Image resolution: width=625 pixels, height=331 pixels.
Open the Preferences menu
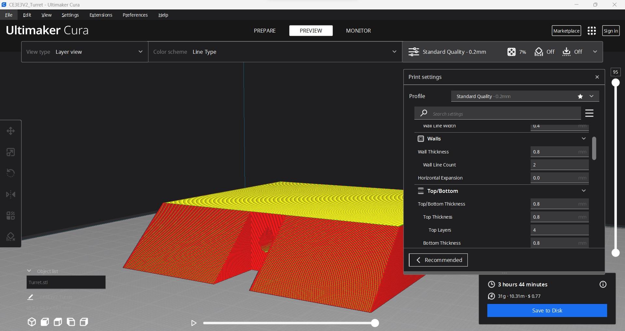[x=135, y=15]
